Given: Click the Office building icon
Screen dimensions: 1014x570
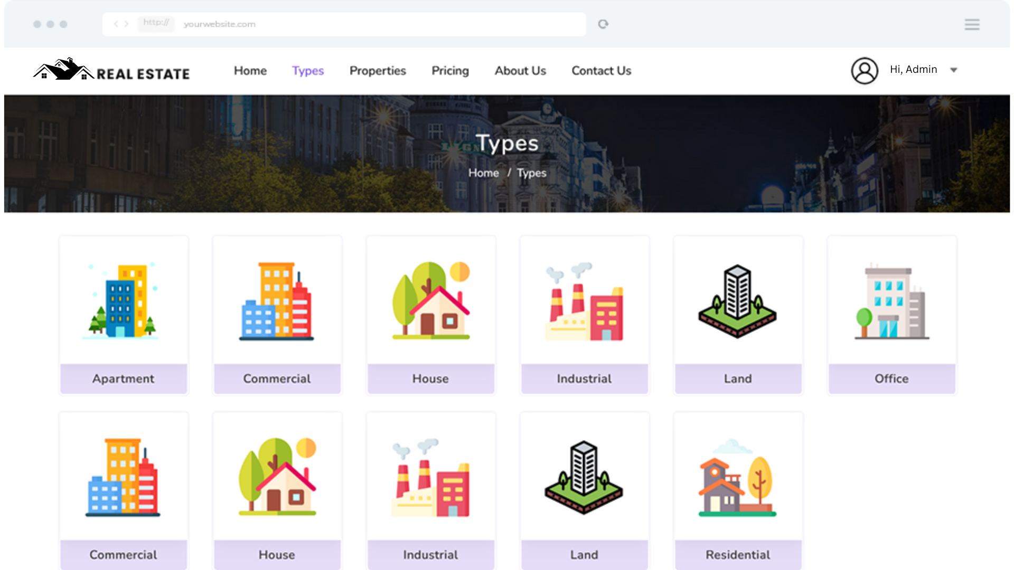Looking at the screenshot, I should coord(891,301).
